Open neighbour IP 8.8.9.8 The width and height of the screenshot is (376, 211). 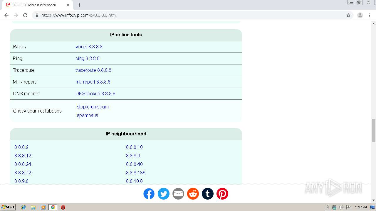click(x=21, y=181)
